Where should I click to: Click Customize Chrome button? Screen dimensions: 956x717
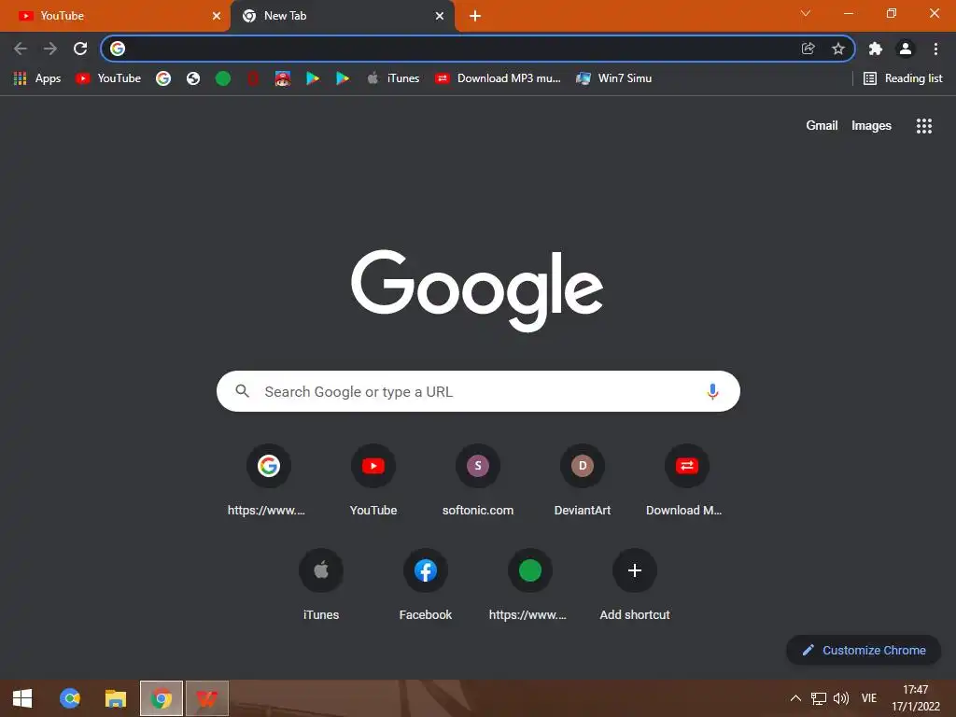tap(864, 650)
